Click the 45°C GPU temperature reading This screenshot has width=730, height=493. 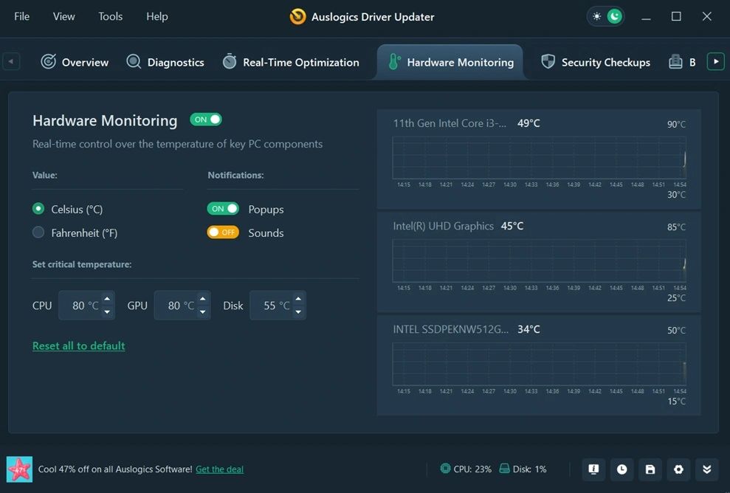[512, 227]
